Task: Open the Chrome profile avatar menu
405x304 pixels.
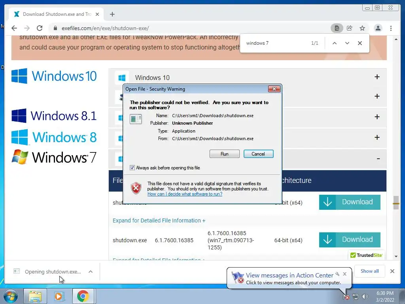Action: 378,28
